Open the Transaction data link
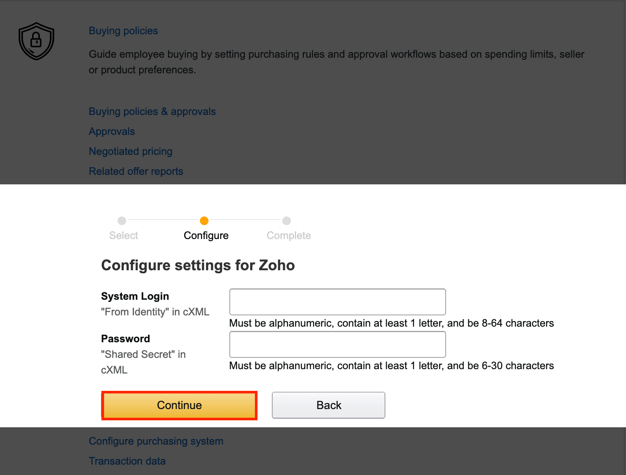Screen dimensions: 626x475 [127, 461]
